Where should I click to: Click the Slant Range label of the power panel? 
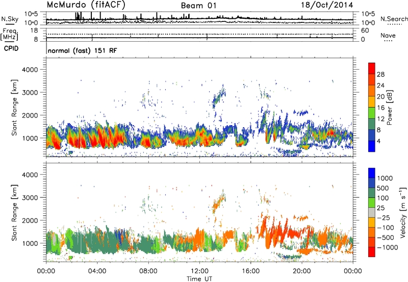(x=14, y=107)
